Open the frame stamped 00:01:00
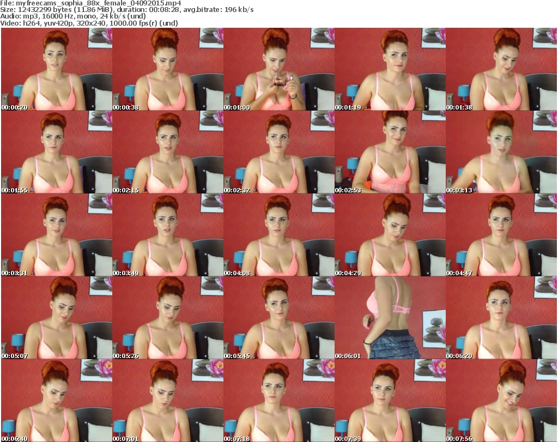Viewport: 558px width, 442px height. point(278,69)
